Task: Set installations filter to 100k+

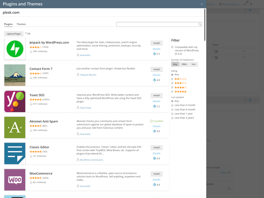Action: coord(184,64)
